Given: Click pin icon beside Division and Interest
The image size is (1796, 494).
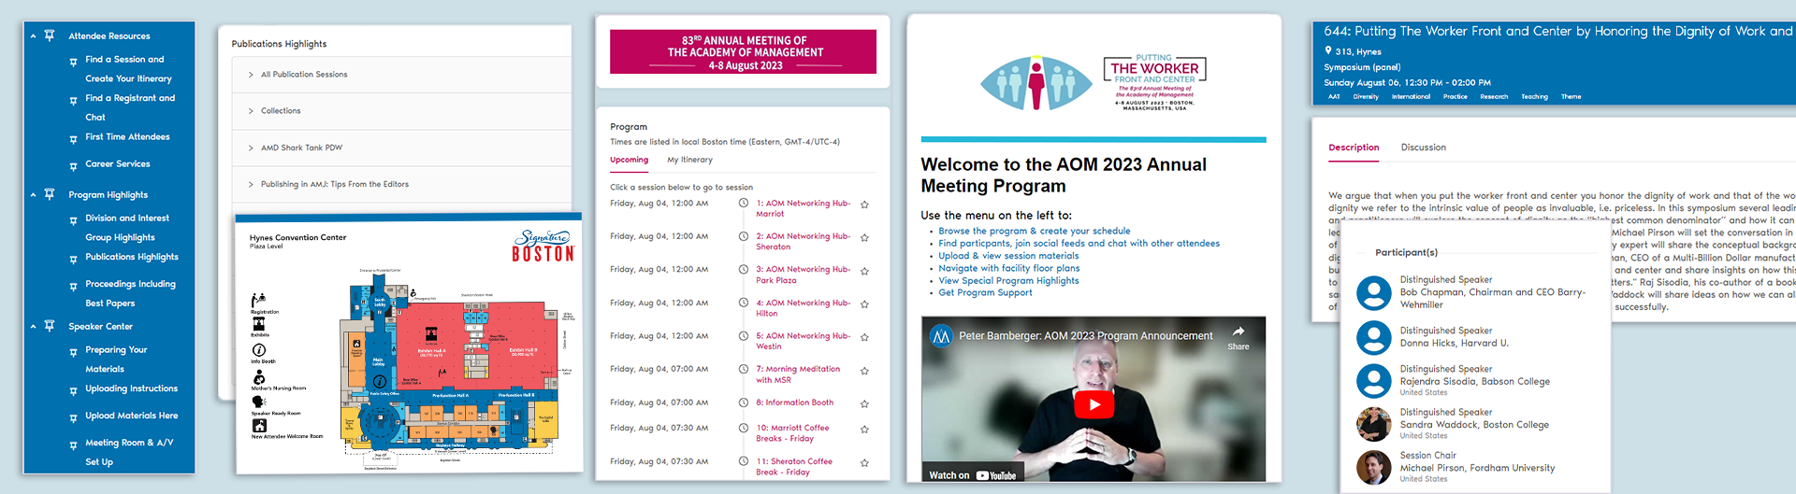Looking at the screenshot, I should pyautogui.click(x=74, y=220).
